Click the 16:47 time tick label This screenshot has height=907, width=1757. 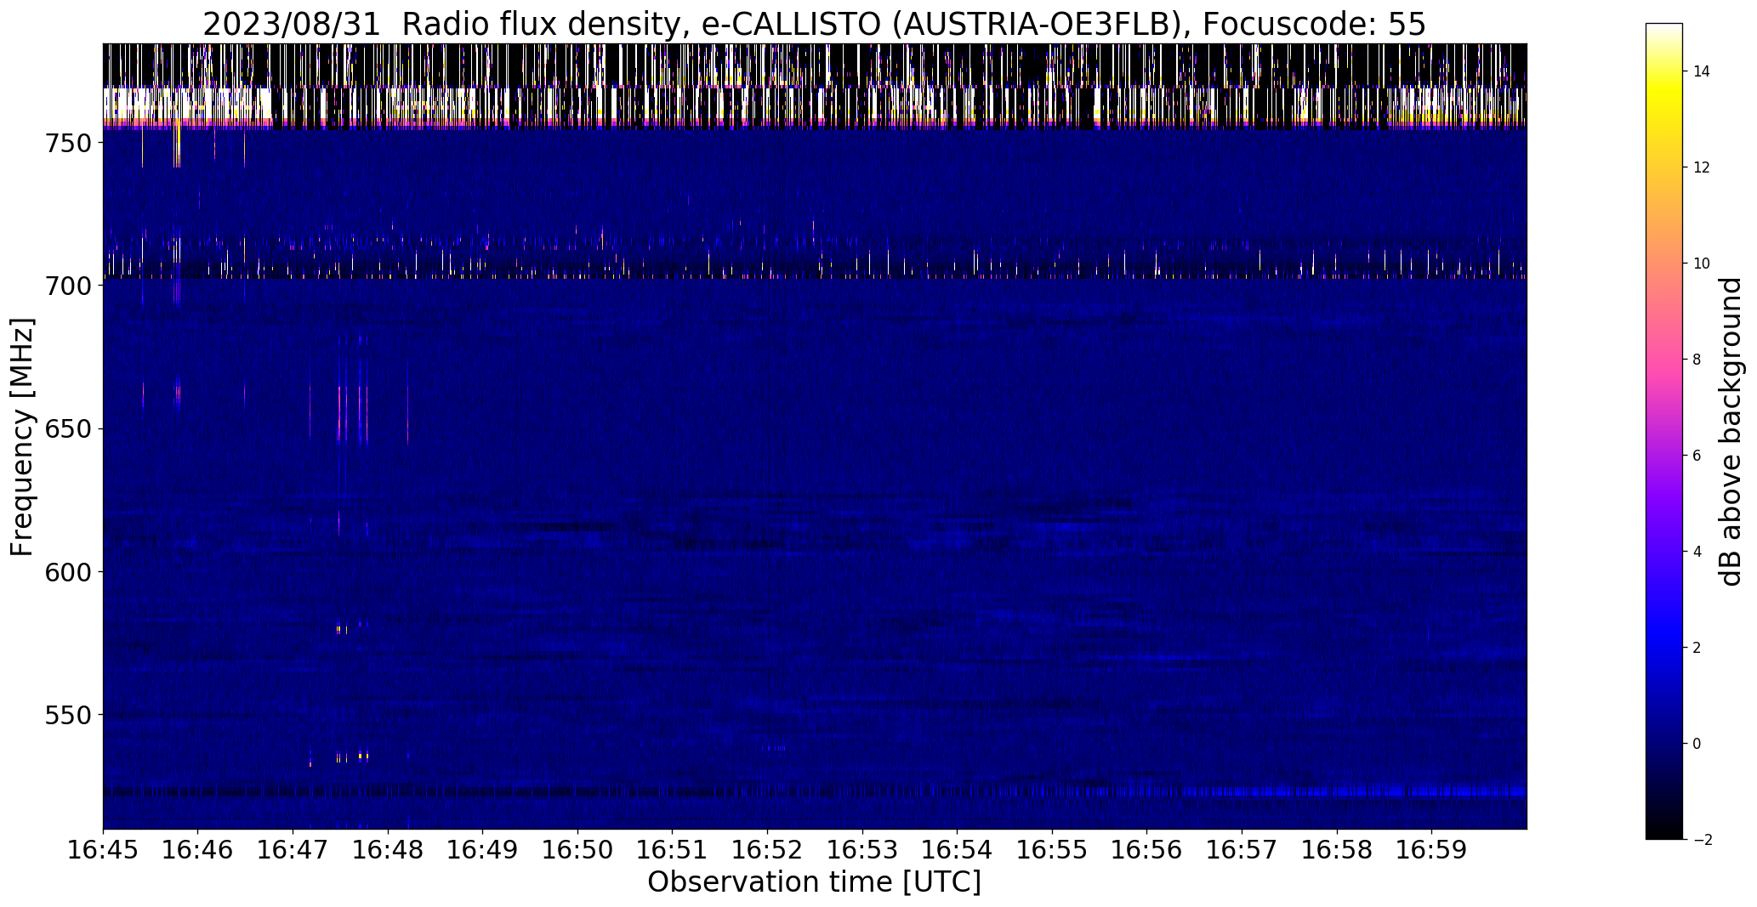293,850
